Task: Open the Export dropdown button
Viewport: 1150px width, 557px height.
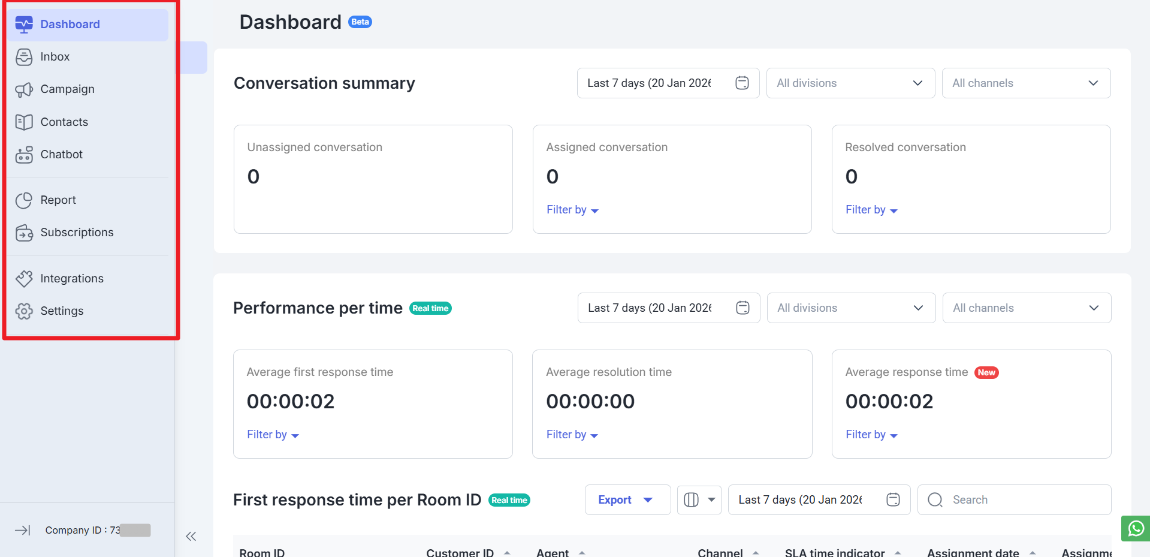Action: click(627, 500)
